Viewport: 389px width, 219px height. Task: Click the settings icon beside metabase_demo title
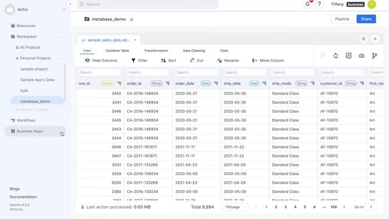tap(131, 19)
